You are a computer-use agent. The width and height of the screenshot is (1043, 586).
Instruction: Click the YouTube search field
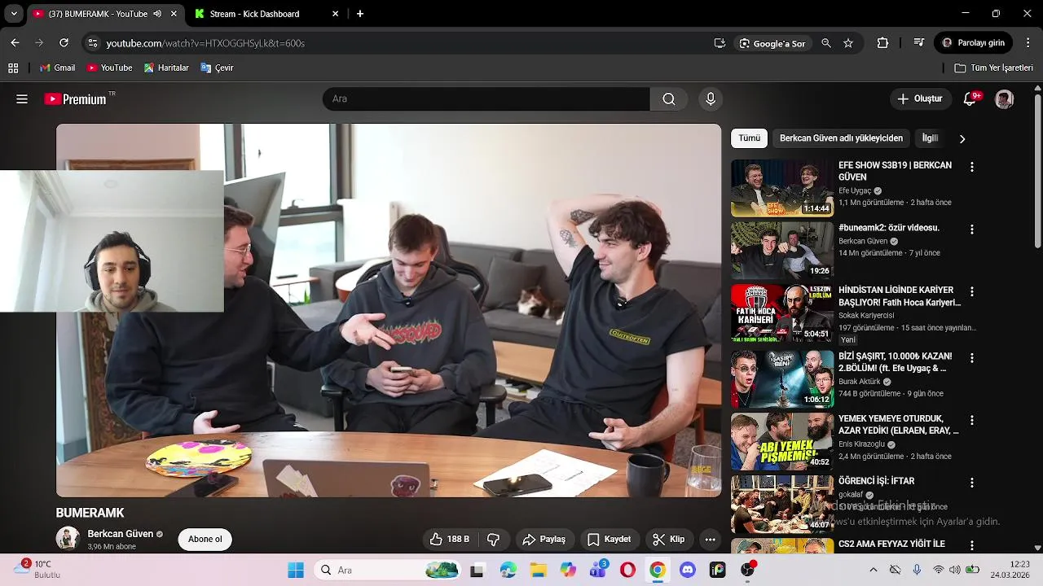[486, 98]
